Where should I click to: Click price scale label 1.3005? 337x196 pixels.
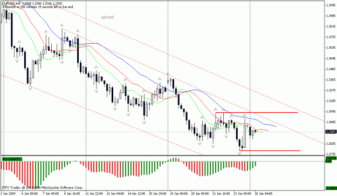tap(331, 122)
